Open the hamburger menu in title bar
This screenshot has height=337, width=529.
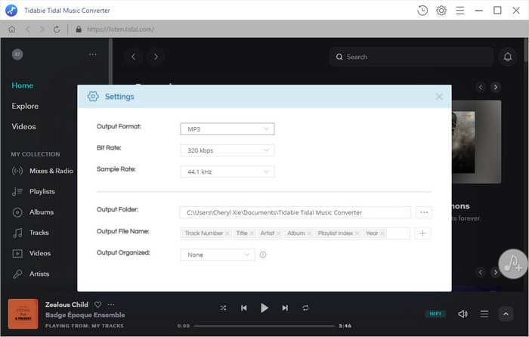[459, 11]
